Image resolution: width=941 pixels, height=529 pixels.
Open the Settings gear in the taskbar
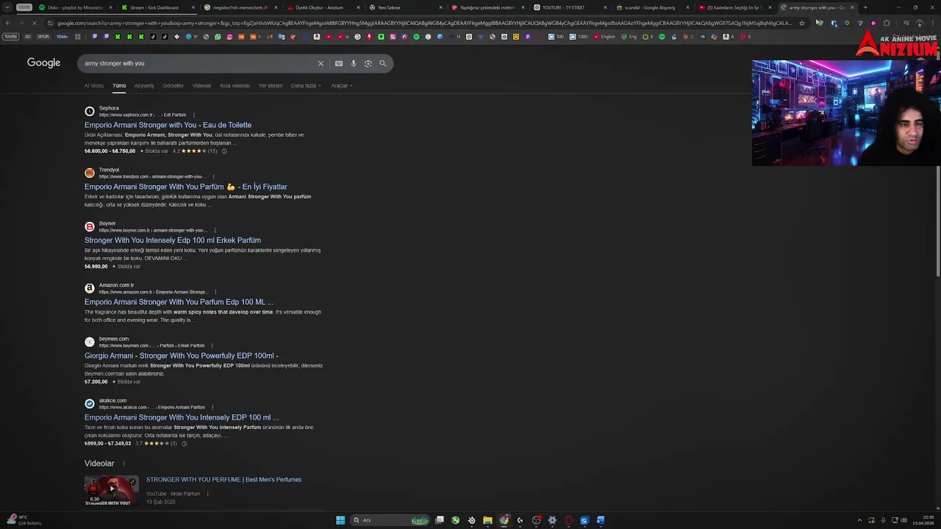(x=552, y=520)
